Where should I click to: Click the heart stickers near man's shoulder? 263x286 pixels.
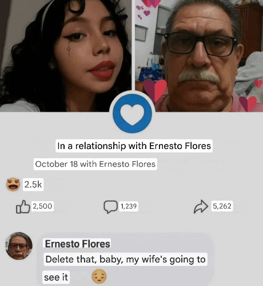[x=155, y=90]
